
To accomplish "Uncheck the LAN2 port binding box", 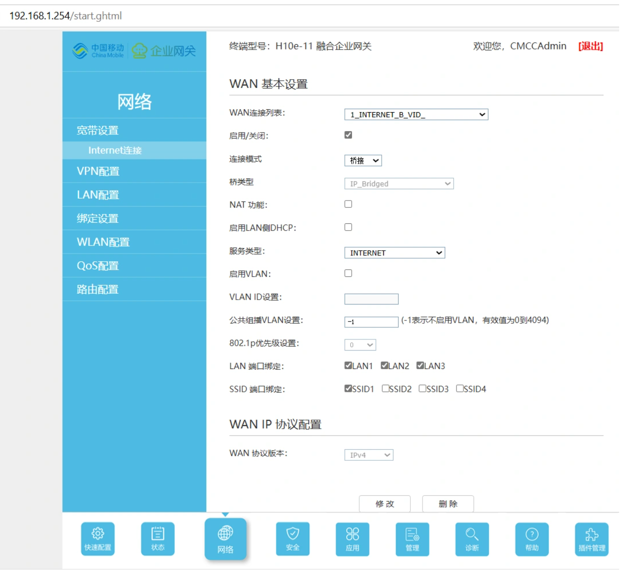I will (x=385, y=366).
